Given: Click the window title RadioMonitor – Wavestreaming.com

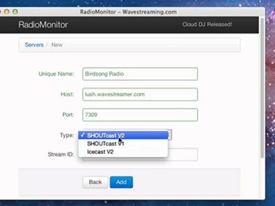Looking at the screenshot, I should (x=128, y=12).
